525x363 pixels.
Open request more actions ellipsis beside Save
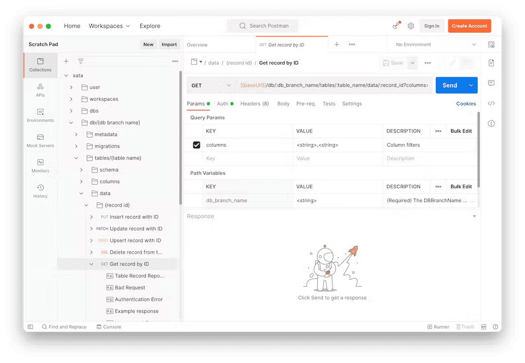click(x=428, y=63)
